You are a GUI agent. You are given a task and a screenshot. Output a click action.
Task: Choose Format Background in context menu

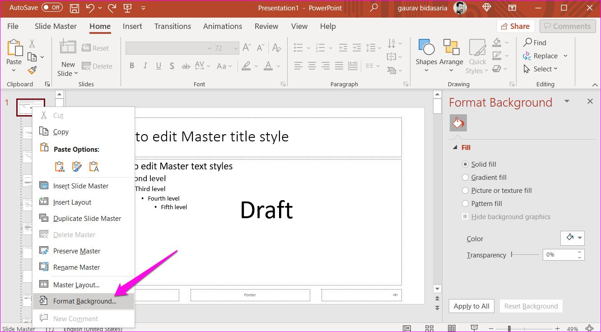click(84, 301)
